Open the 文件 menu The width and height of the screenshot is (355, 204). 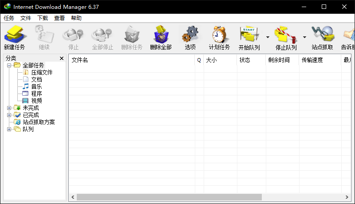pos(26,18)
